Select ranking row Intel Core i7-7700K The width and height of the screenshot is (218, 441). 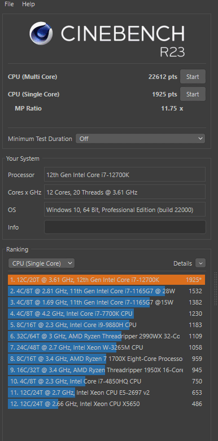(107, 314)
